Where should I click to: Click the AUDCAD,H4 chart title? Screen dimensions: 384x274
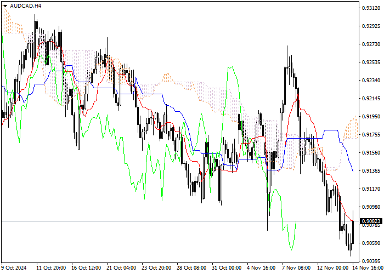[25, 6]
